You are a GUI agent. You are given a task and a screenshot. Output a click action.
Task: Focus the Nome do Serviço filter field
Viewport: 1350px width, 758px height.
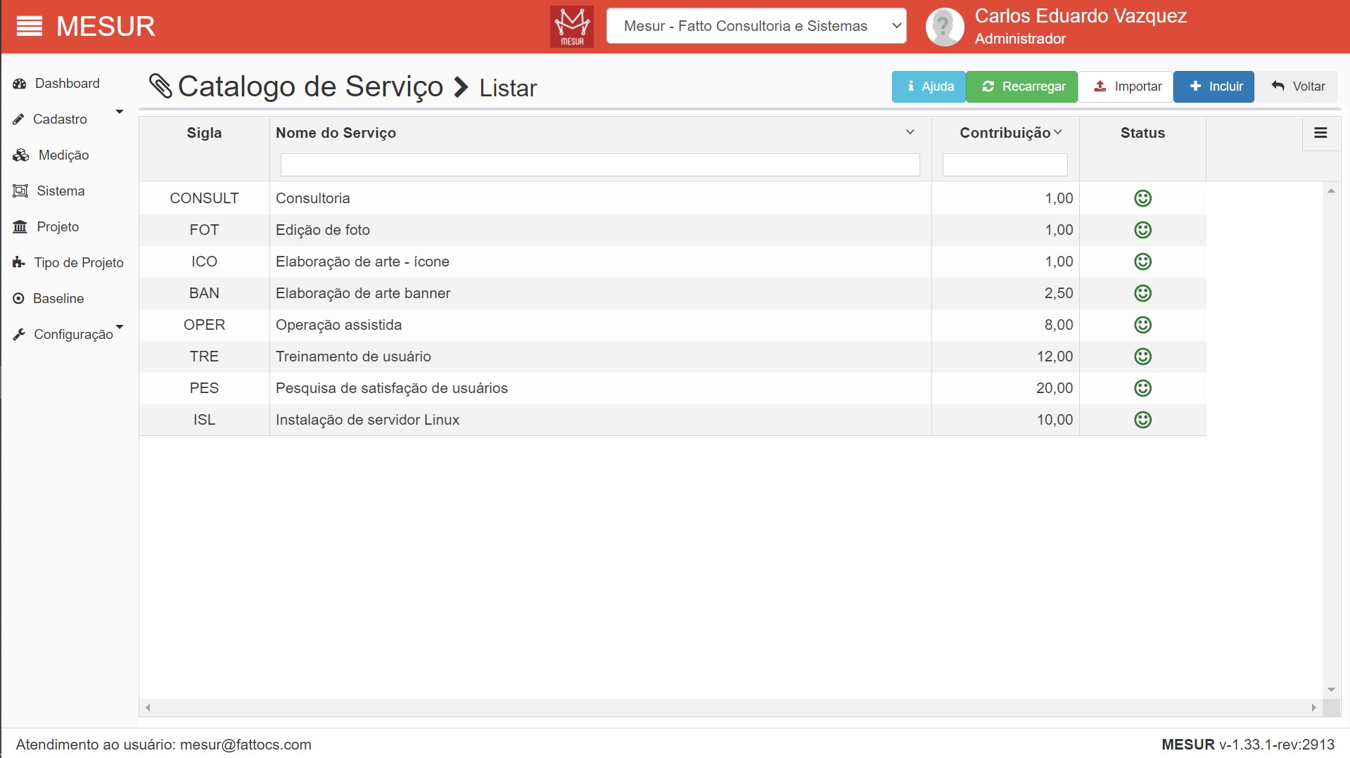click(x=600, y=165)
